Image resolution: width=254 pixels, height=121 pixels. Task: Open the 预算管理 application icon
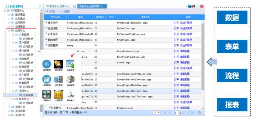47,79
